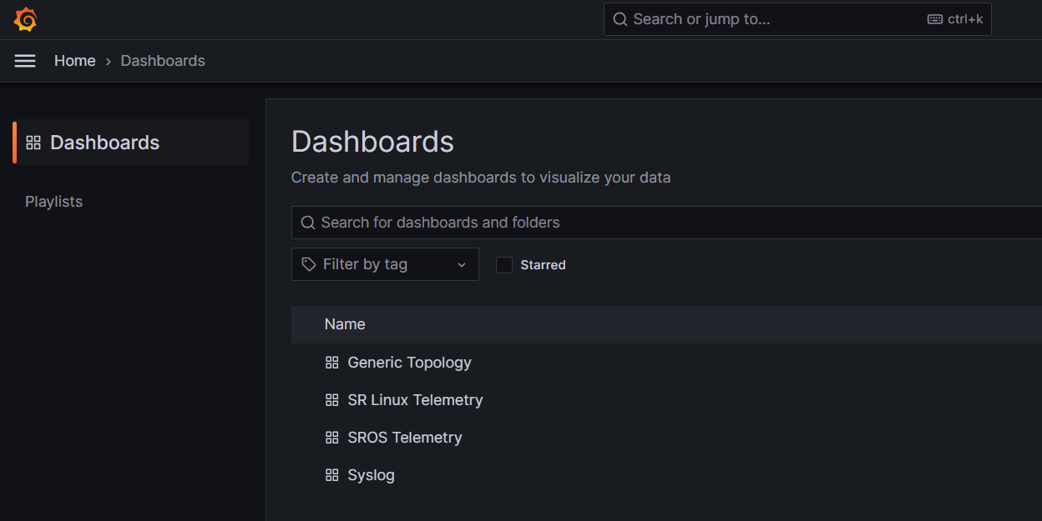The height and width of the screenshot is (521, 1042).
Task: Enable the Starred filter checkbox
Action: pos(503,264)
